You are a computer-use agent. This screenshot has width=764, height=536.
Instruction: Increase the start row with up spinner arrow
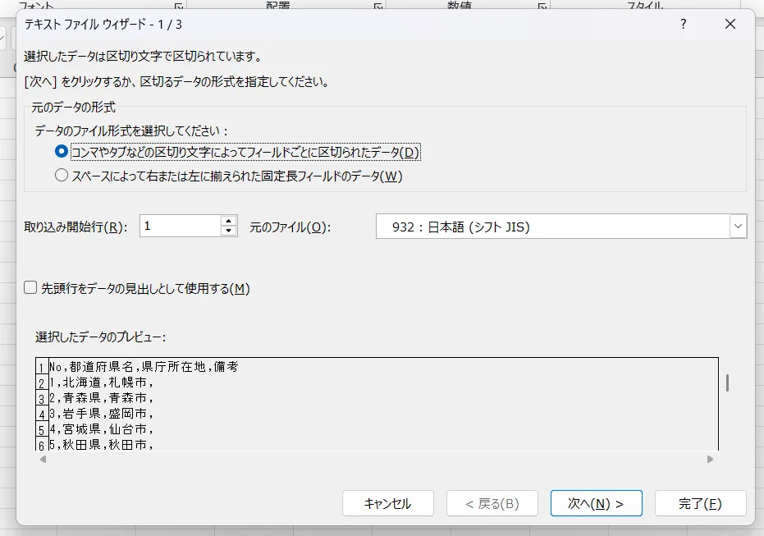click(x=229, y=221)
